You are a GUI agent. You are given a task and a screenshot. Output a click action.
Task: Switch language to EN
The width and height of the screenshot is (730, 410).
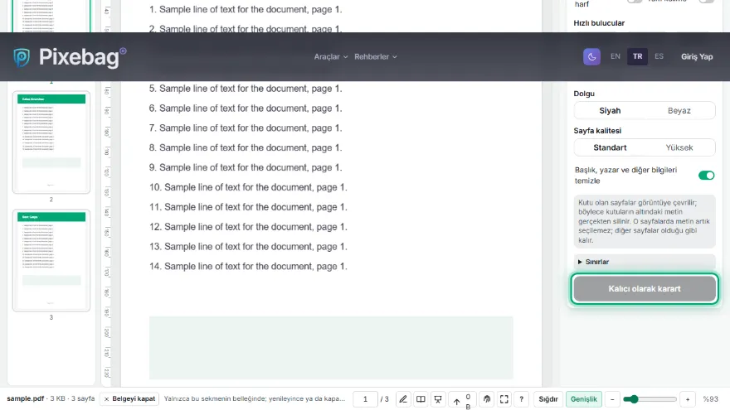615,56
